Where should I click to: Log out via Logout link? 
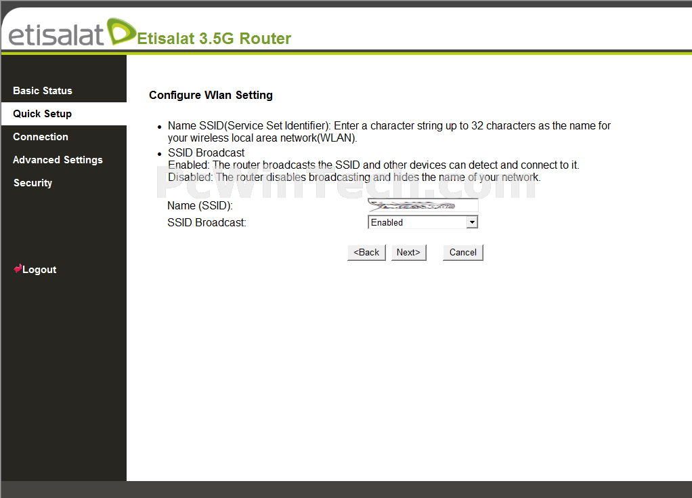click(x=39, y=270)
